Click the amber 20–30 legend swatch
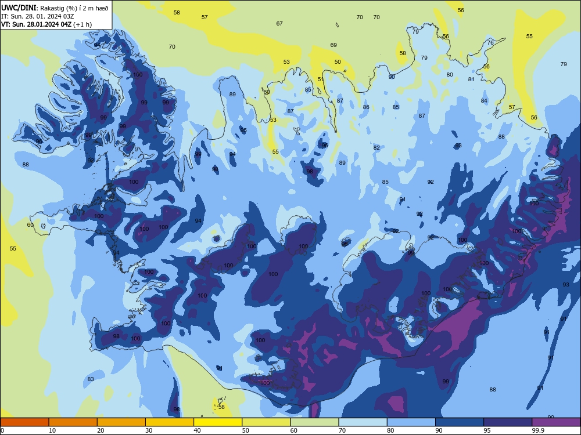This screenshot has width=581, height=435. pos(121,422)
